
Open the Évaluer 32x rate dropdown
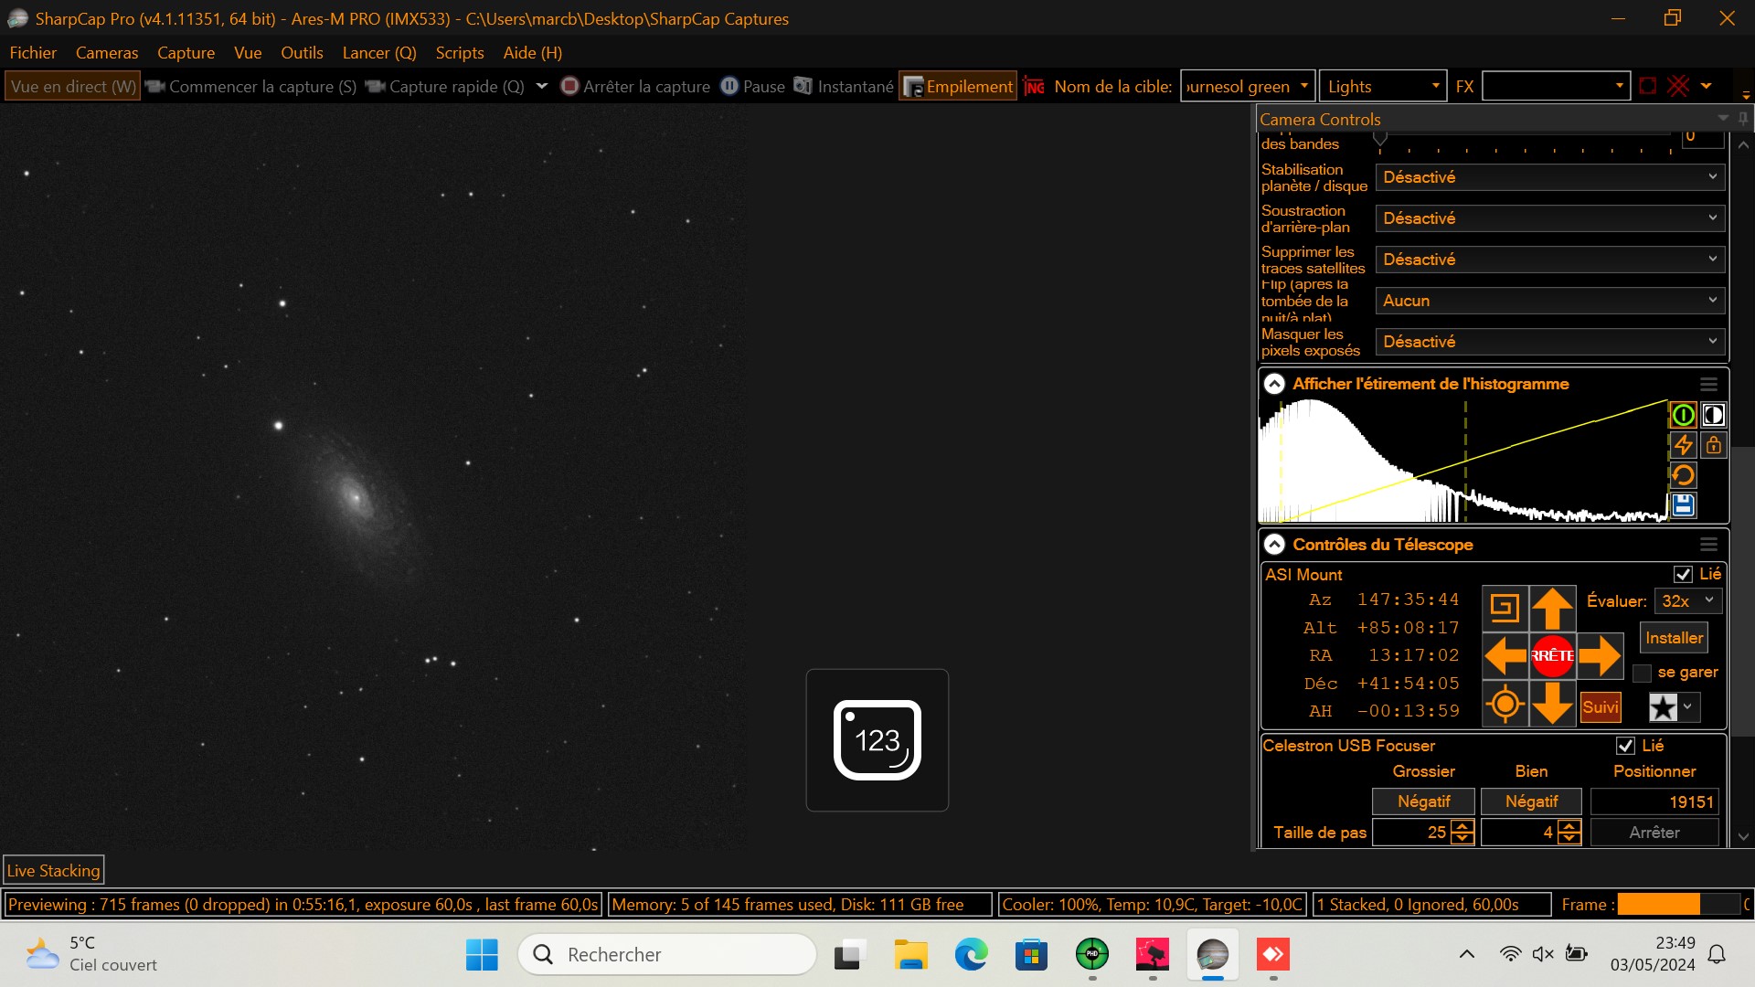[x=1688, y=600]
